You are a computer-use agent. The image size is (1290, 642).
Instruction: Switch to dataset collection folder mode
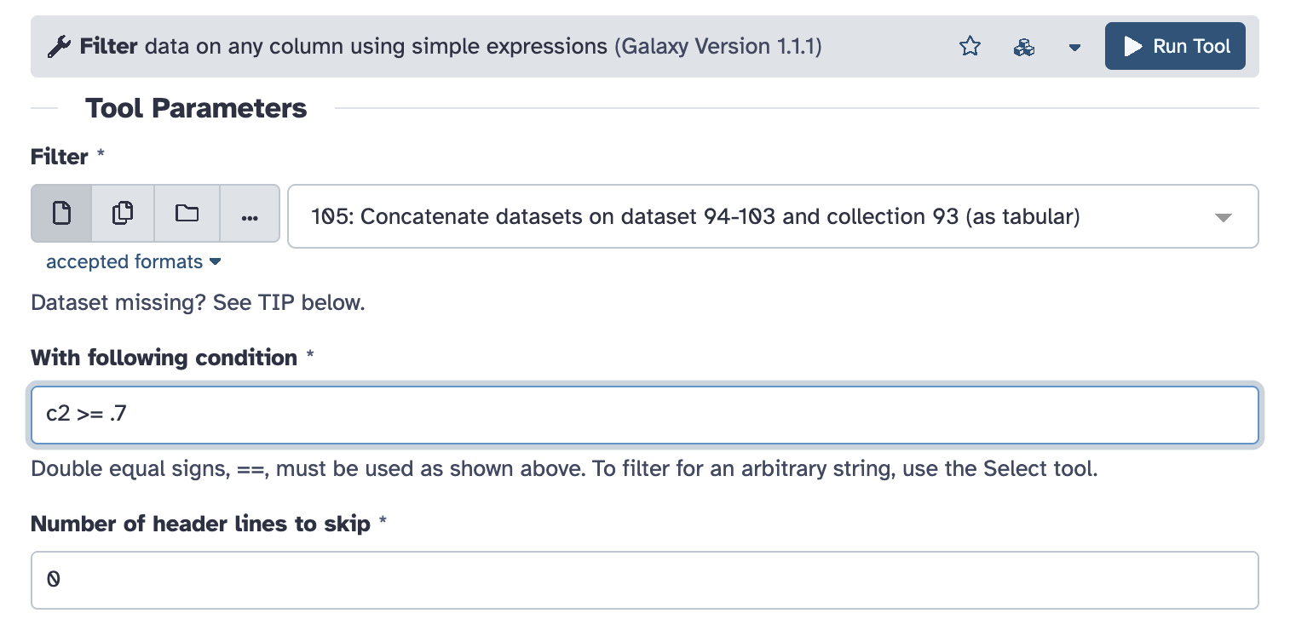tap(187, 213)
